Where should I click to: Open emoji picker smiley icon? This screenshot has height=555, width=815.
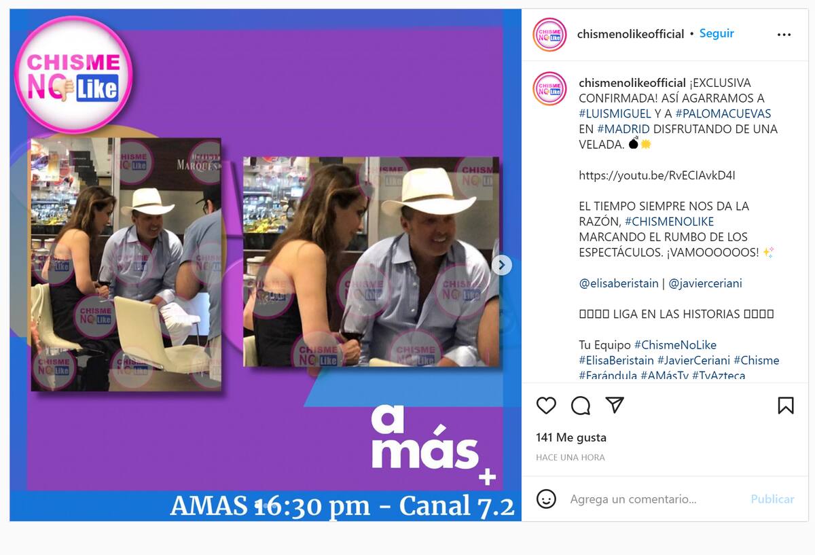click(546, 499)
